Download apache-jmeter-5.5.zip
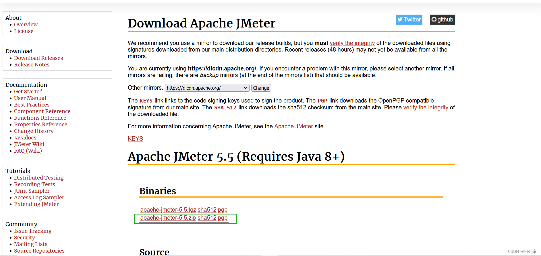The width and height of the screenshot is (541, 256). point(168,218)
